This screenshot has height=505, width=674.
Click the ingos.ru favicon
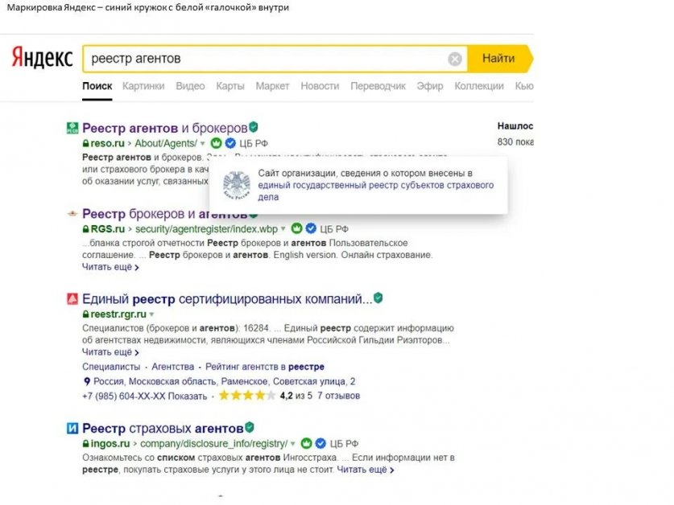pyautogui.click(x=72, y=428)
